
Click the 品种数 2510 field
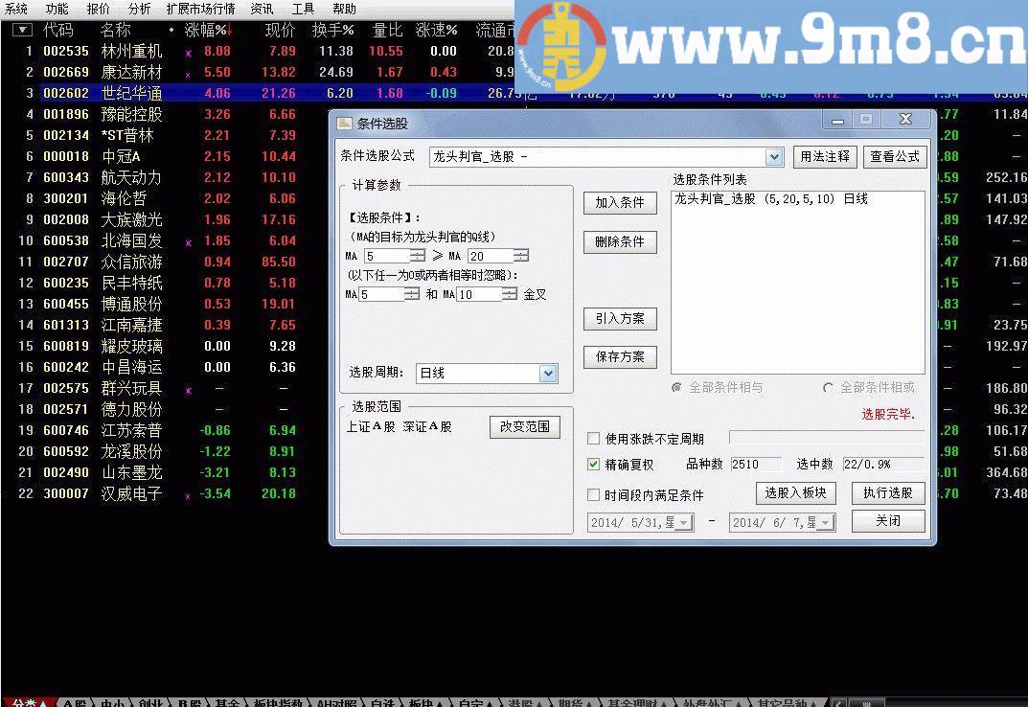click(x=755, y=465)
